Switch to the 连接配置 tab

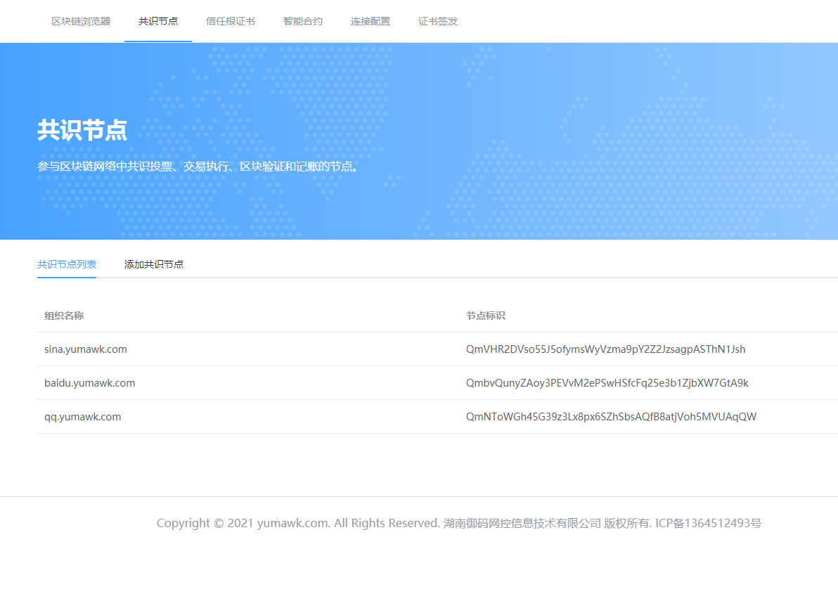click(370, 21)
